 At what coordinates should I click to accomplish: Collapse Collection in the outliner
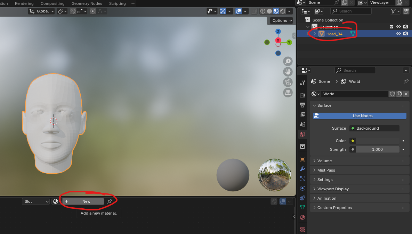point(308,27)
